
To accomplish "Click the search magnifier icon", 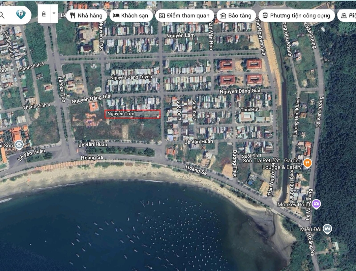I will click(x=2, y=15).
